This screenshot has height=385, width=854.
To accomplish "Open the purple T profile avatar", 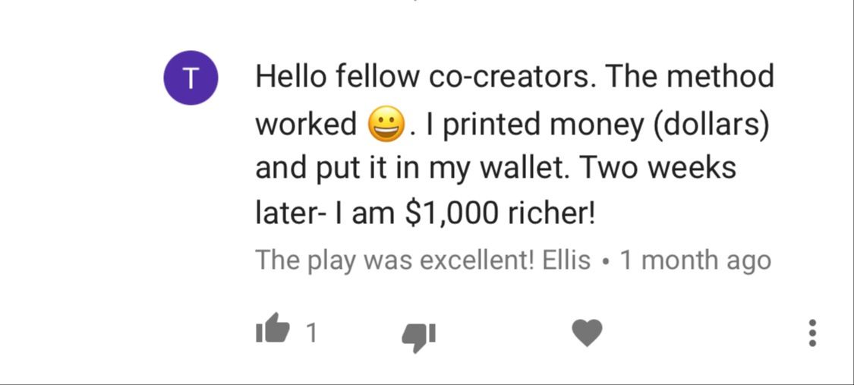I will click(191, 78).
